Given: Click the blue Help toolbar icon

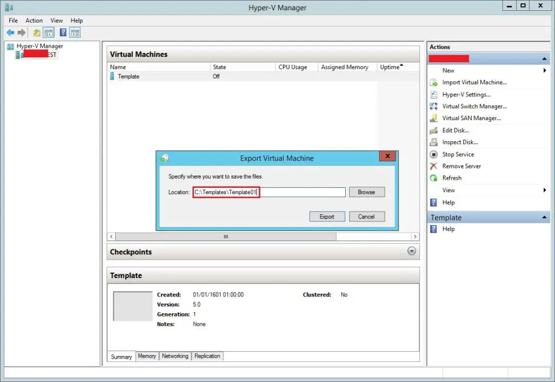Looking at the screenshot, I should coord(63,32).
